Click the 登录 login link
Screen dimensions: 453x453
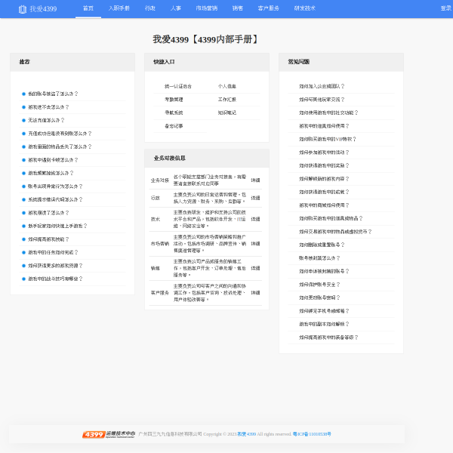[x=445, y=8]
